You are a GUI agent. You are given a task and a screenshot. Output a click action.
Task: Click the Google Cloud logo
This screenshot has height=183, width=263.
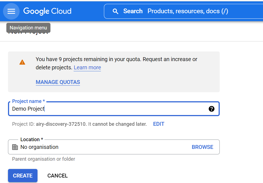(x=47, y=11)
